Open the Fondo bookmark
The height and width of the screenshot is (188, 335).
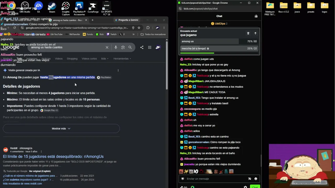click(x=88, y=34)
